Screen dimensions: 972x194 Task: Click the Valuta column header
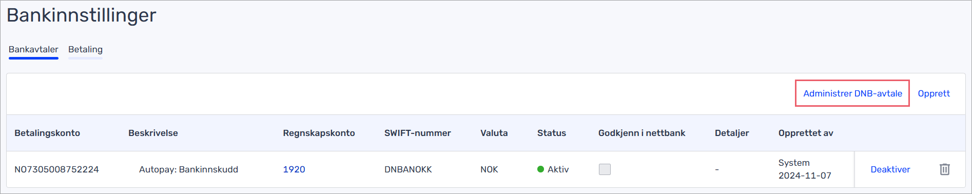(x=494, y=133)
